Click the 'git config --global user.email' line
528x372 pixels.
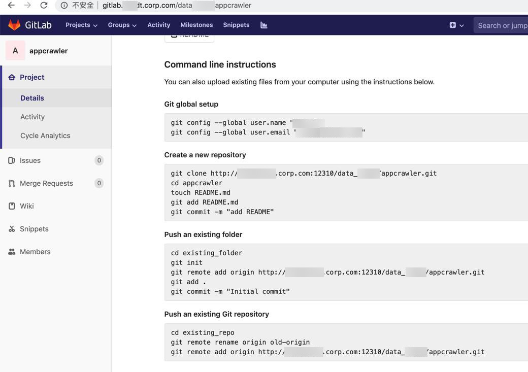coord(268,132)
